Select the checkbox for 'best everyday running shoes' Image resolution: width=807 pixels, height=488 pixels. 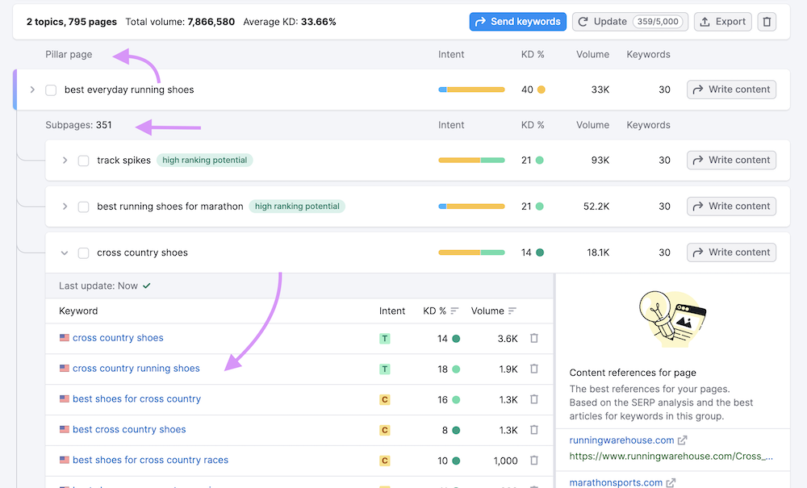point(51,90)
